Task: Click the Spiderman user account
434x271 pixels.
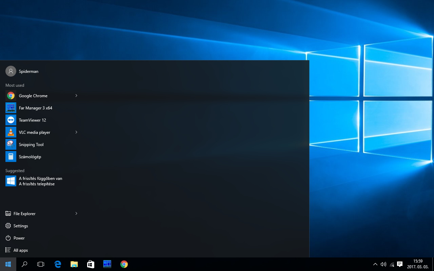Action: 28,71
